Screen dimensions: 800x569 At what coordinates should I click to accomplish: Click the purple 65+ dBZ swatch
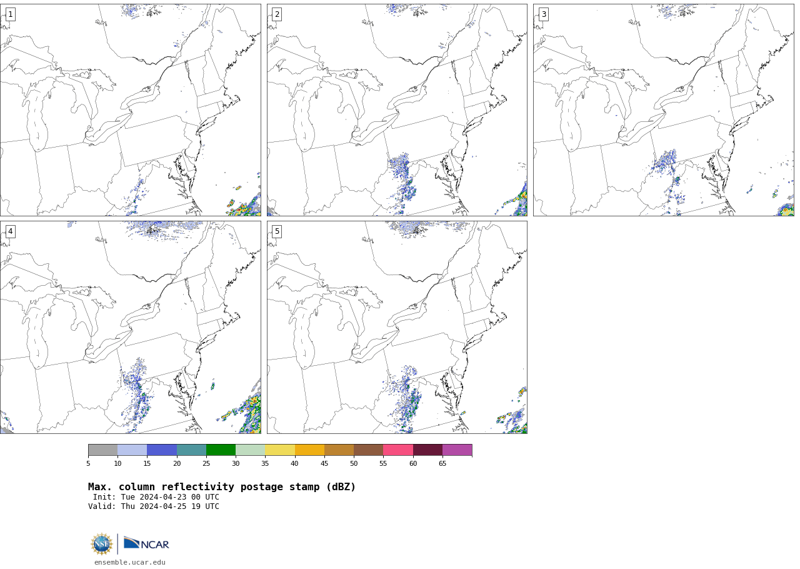coord(457,450)
